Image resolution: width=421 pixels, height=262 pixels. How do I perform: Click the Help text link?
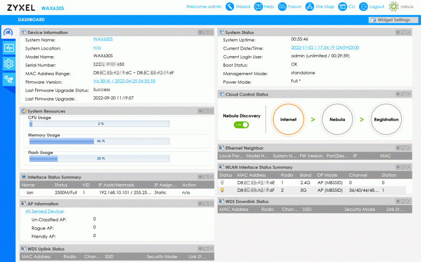[269, 6]
